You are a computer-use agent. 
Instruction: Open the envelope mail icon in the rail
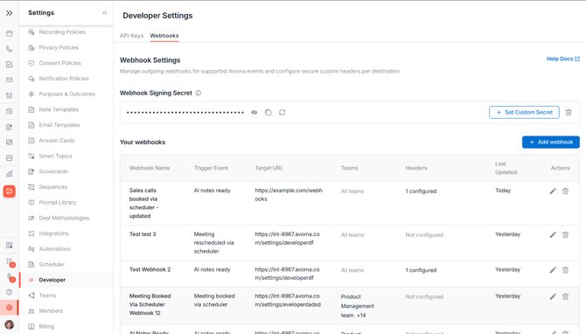[10, 80]
